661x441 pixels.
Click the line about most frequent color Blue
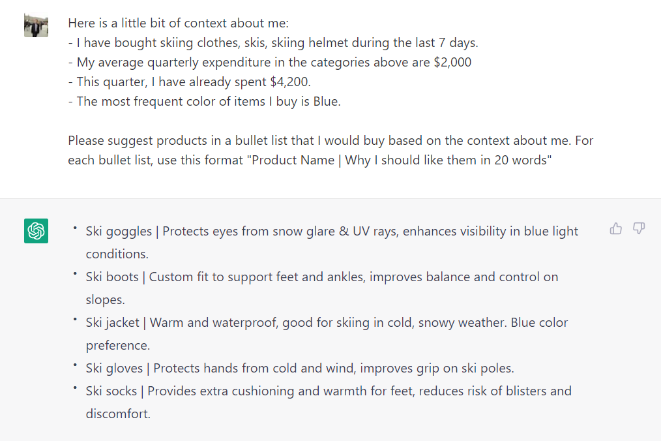click(x=205, y=101)
